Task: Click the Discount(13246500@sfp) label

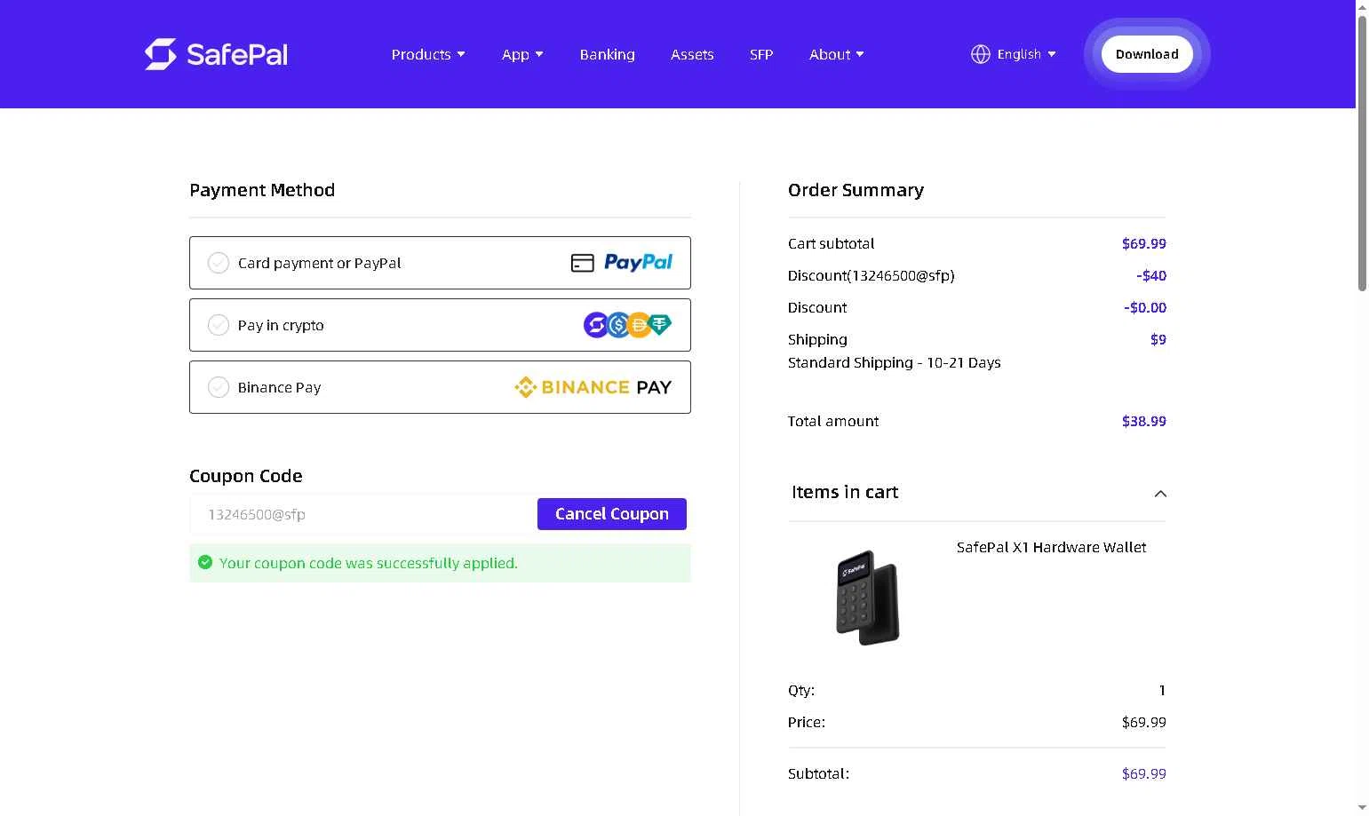Action: point(871,275)
